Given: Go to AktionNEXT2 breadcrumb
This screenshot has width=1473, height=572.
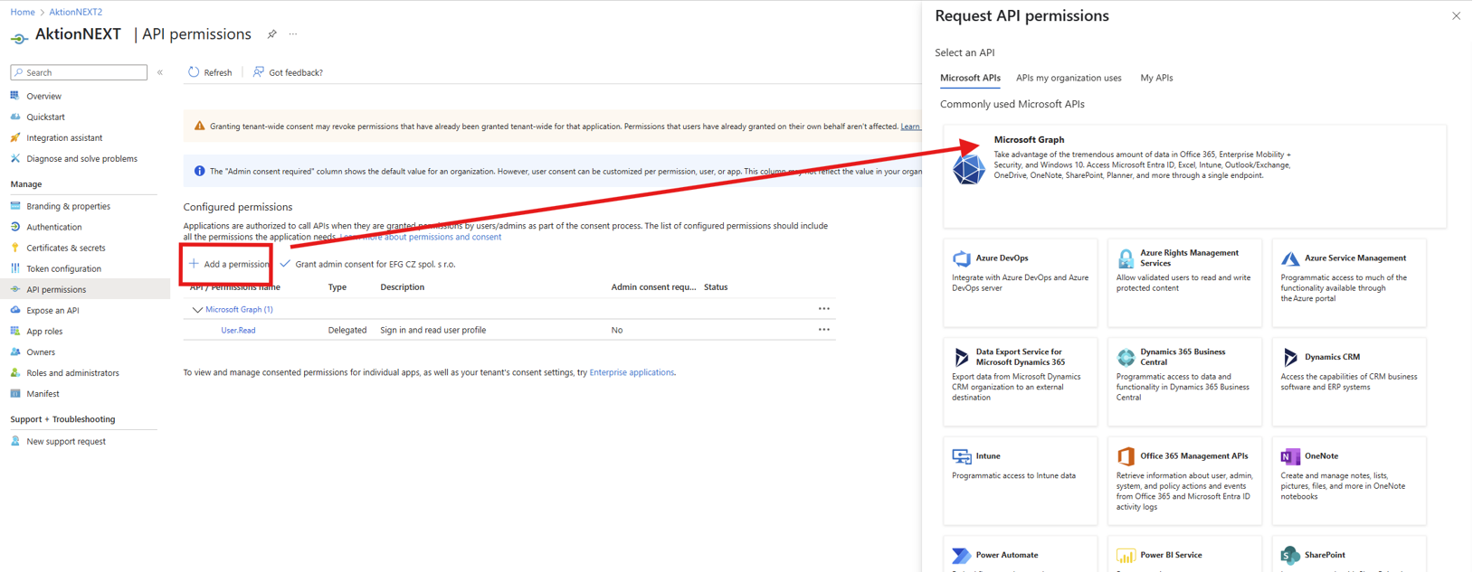Looking at the screenshot, I should coord(75,12).
